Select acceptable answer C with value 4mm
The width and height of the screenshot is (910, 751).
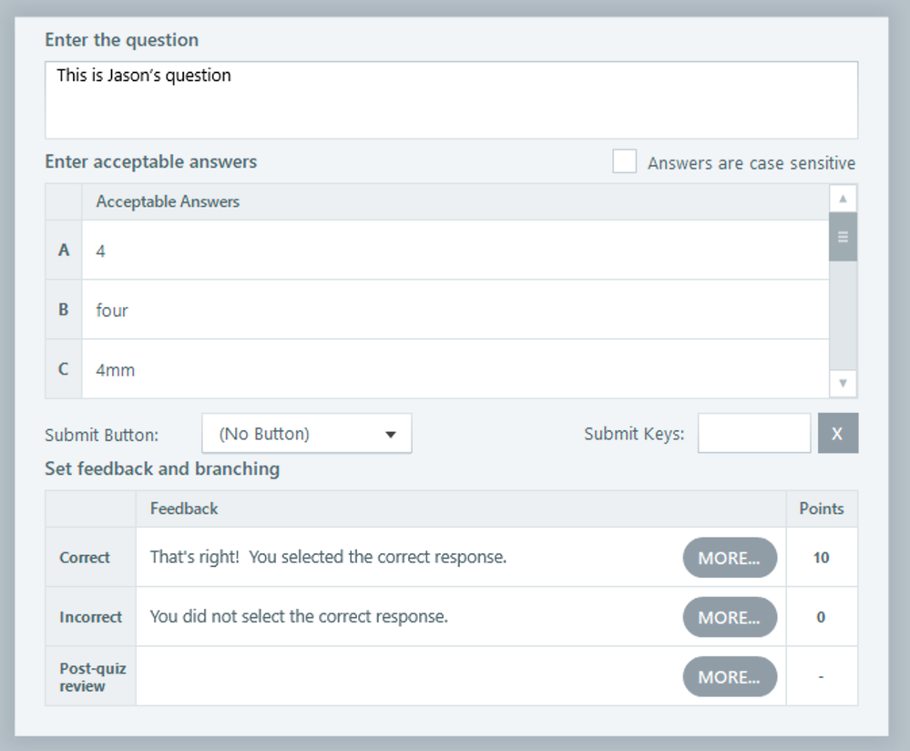pyautogui.click(x=455, y=369)
